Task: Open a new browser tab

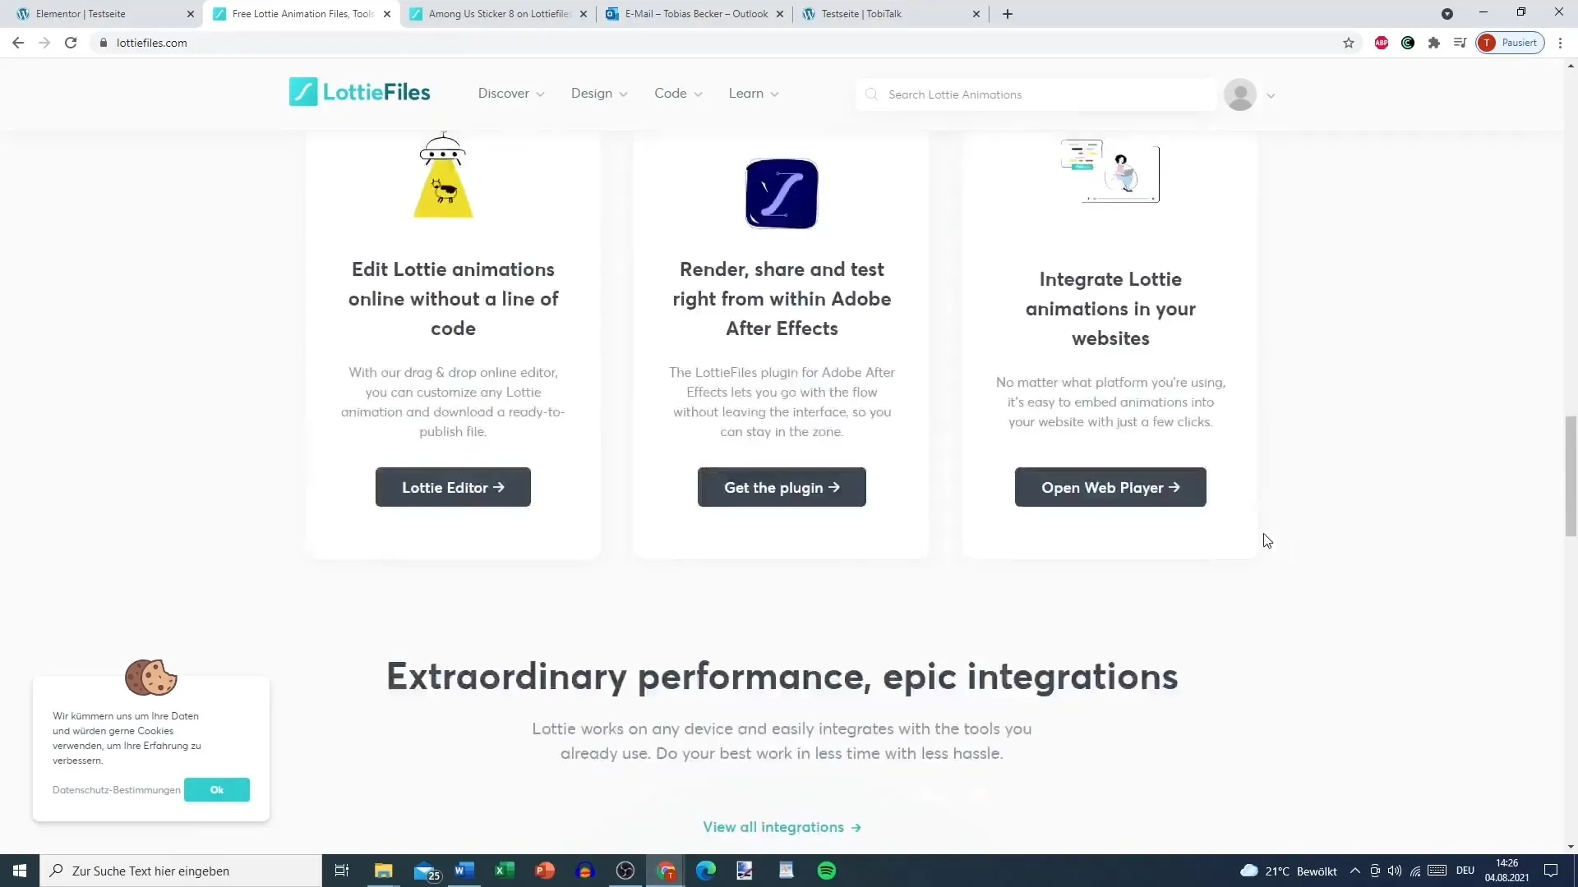Action: pos(1008,14)
